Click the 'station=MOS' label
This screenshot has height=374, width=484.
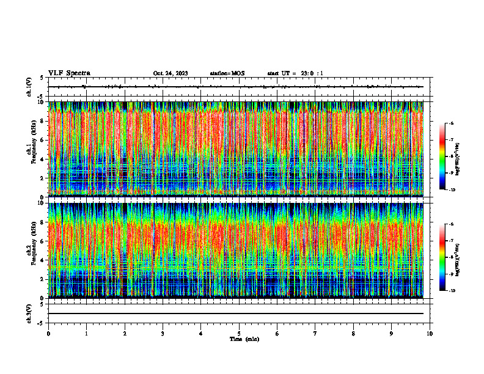point(227,73)
